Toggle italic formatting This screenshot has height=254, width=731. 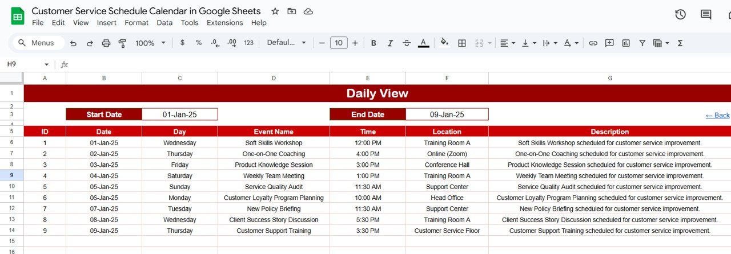[390, 43]
